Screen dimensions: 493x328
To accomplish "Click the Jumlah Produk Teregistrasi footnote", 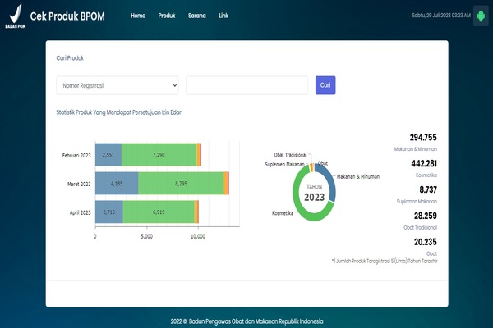I will (385, 261).
